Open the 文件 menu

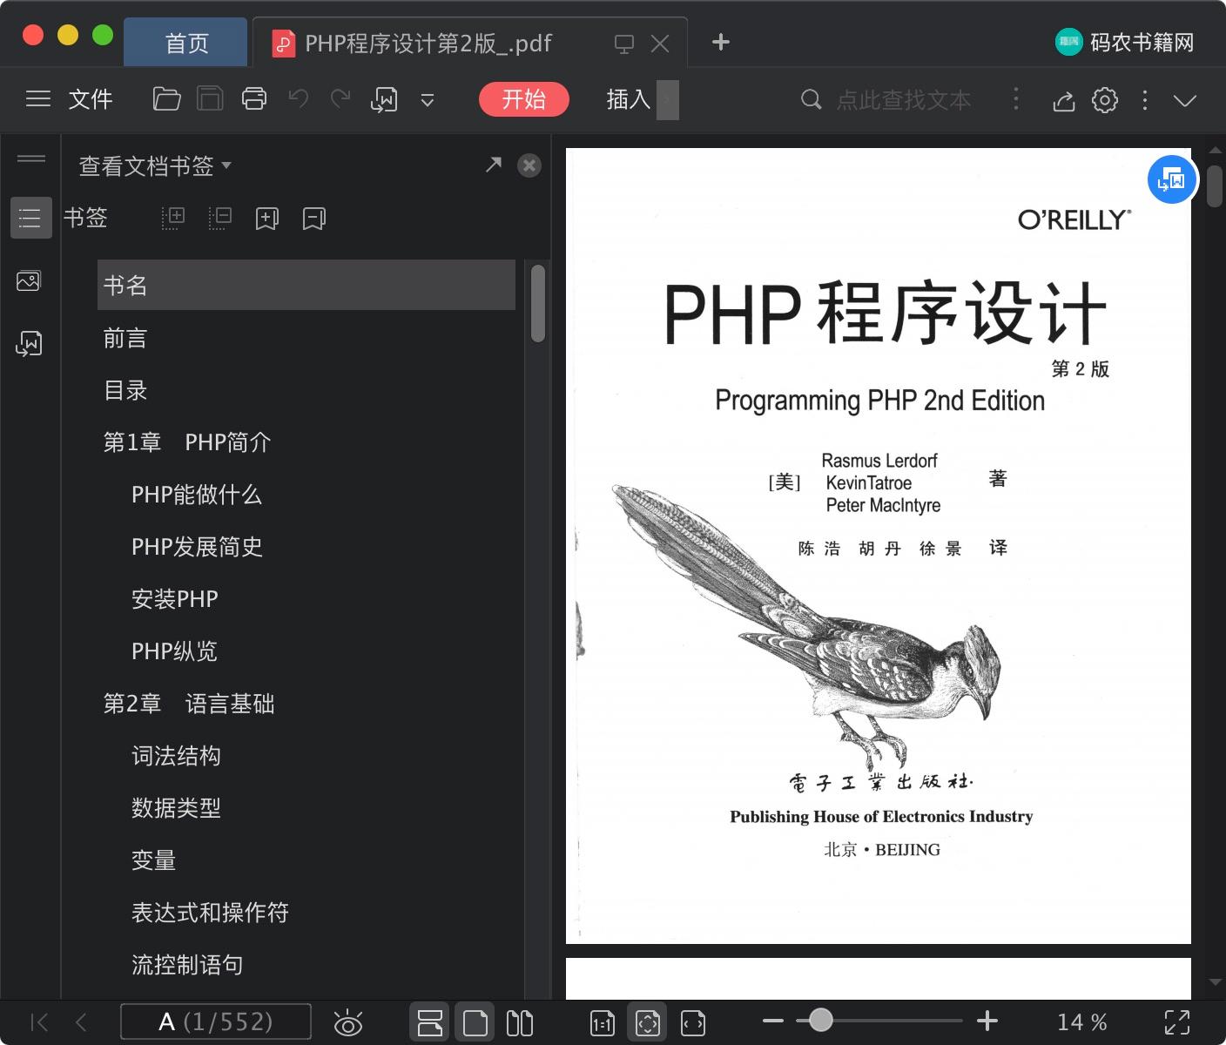coord(91,99)
